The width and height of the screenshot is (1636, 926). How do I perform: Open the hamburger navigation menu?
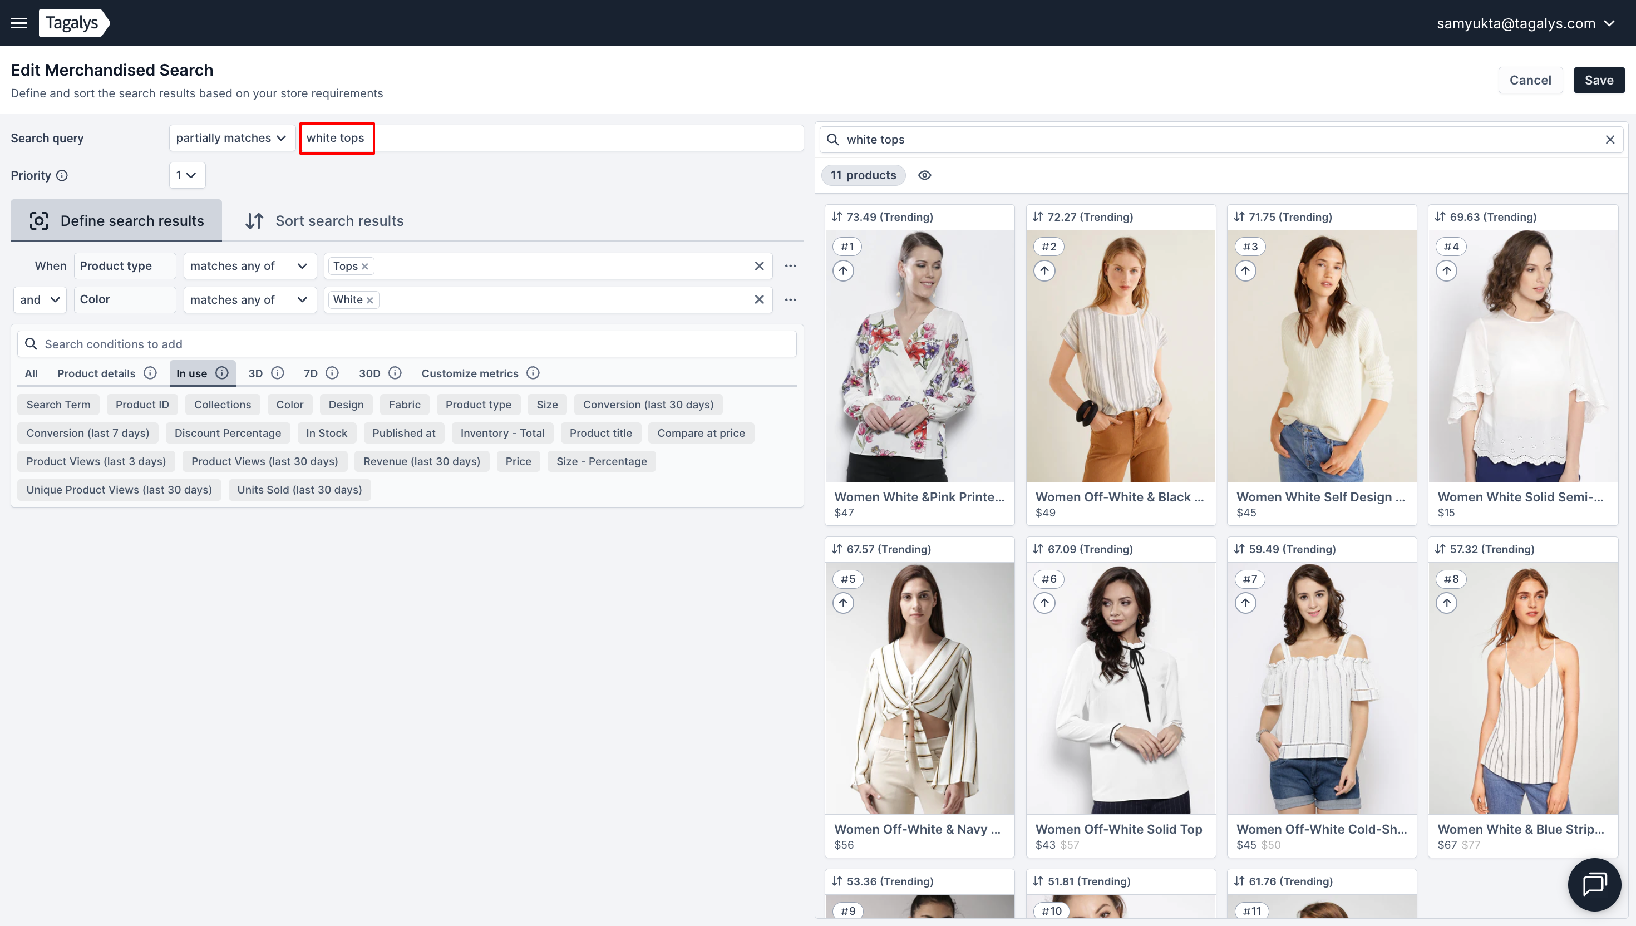pyautogui.click(x=18, y=23)
